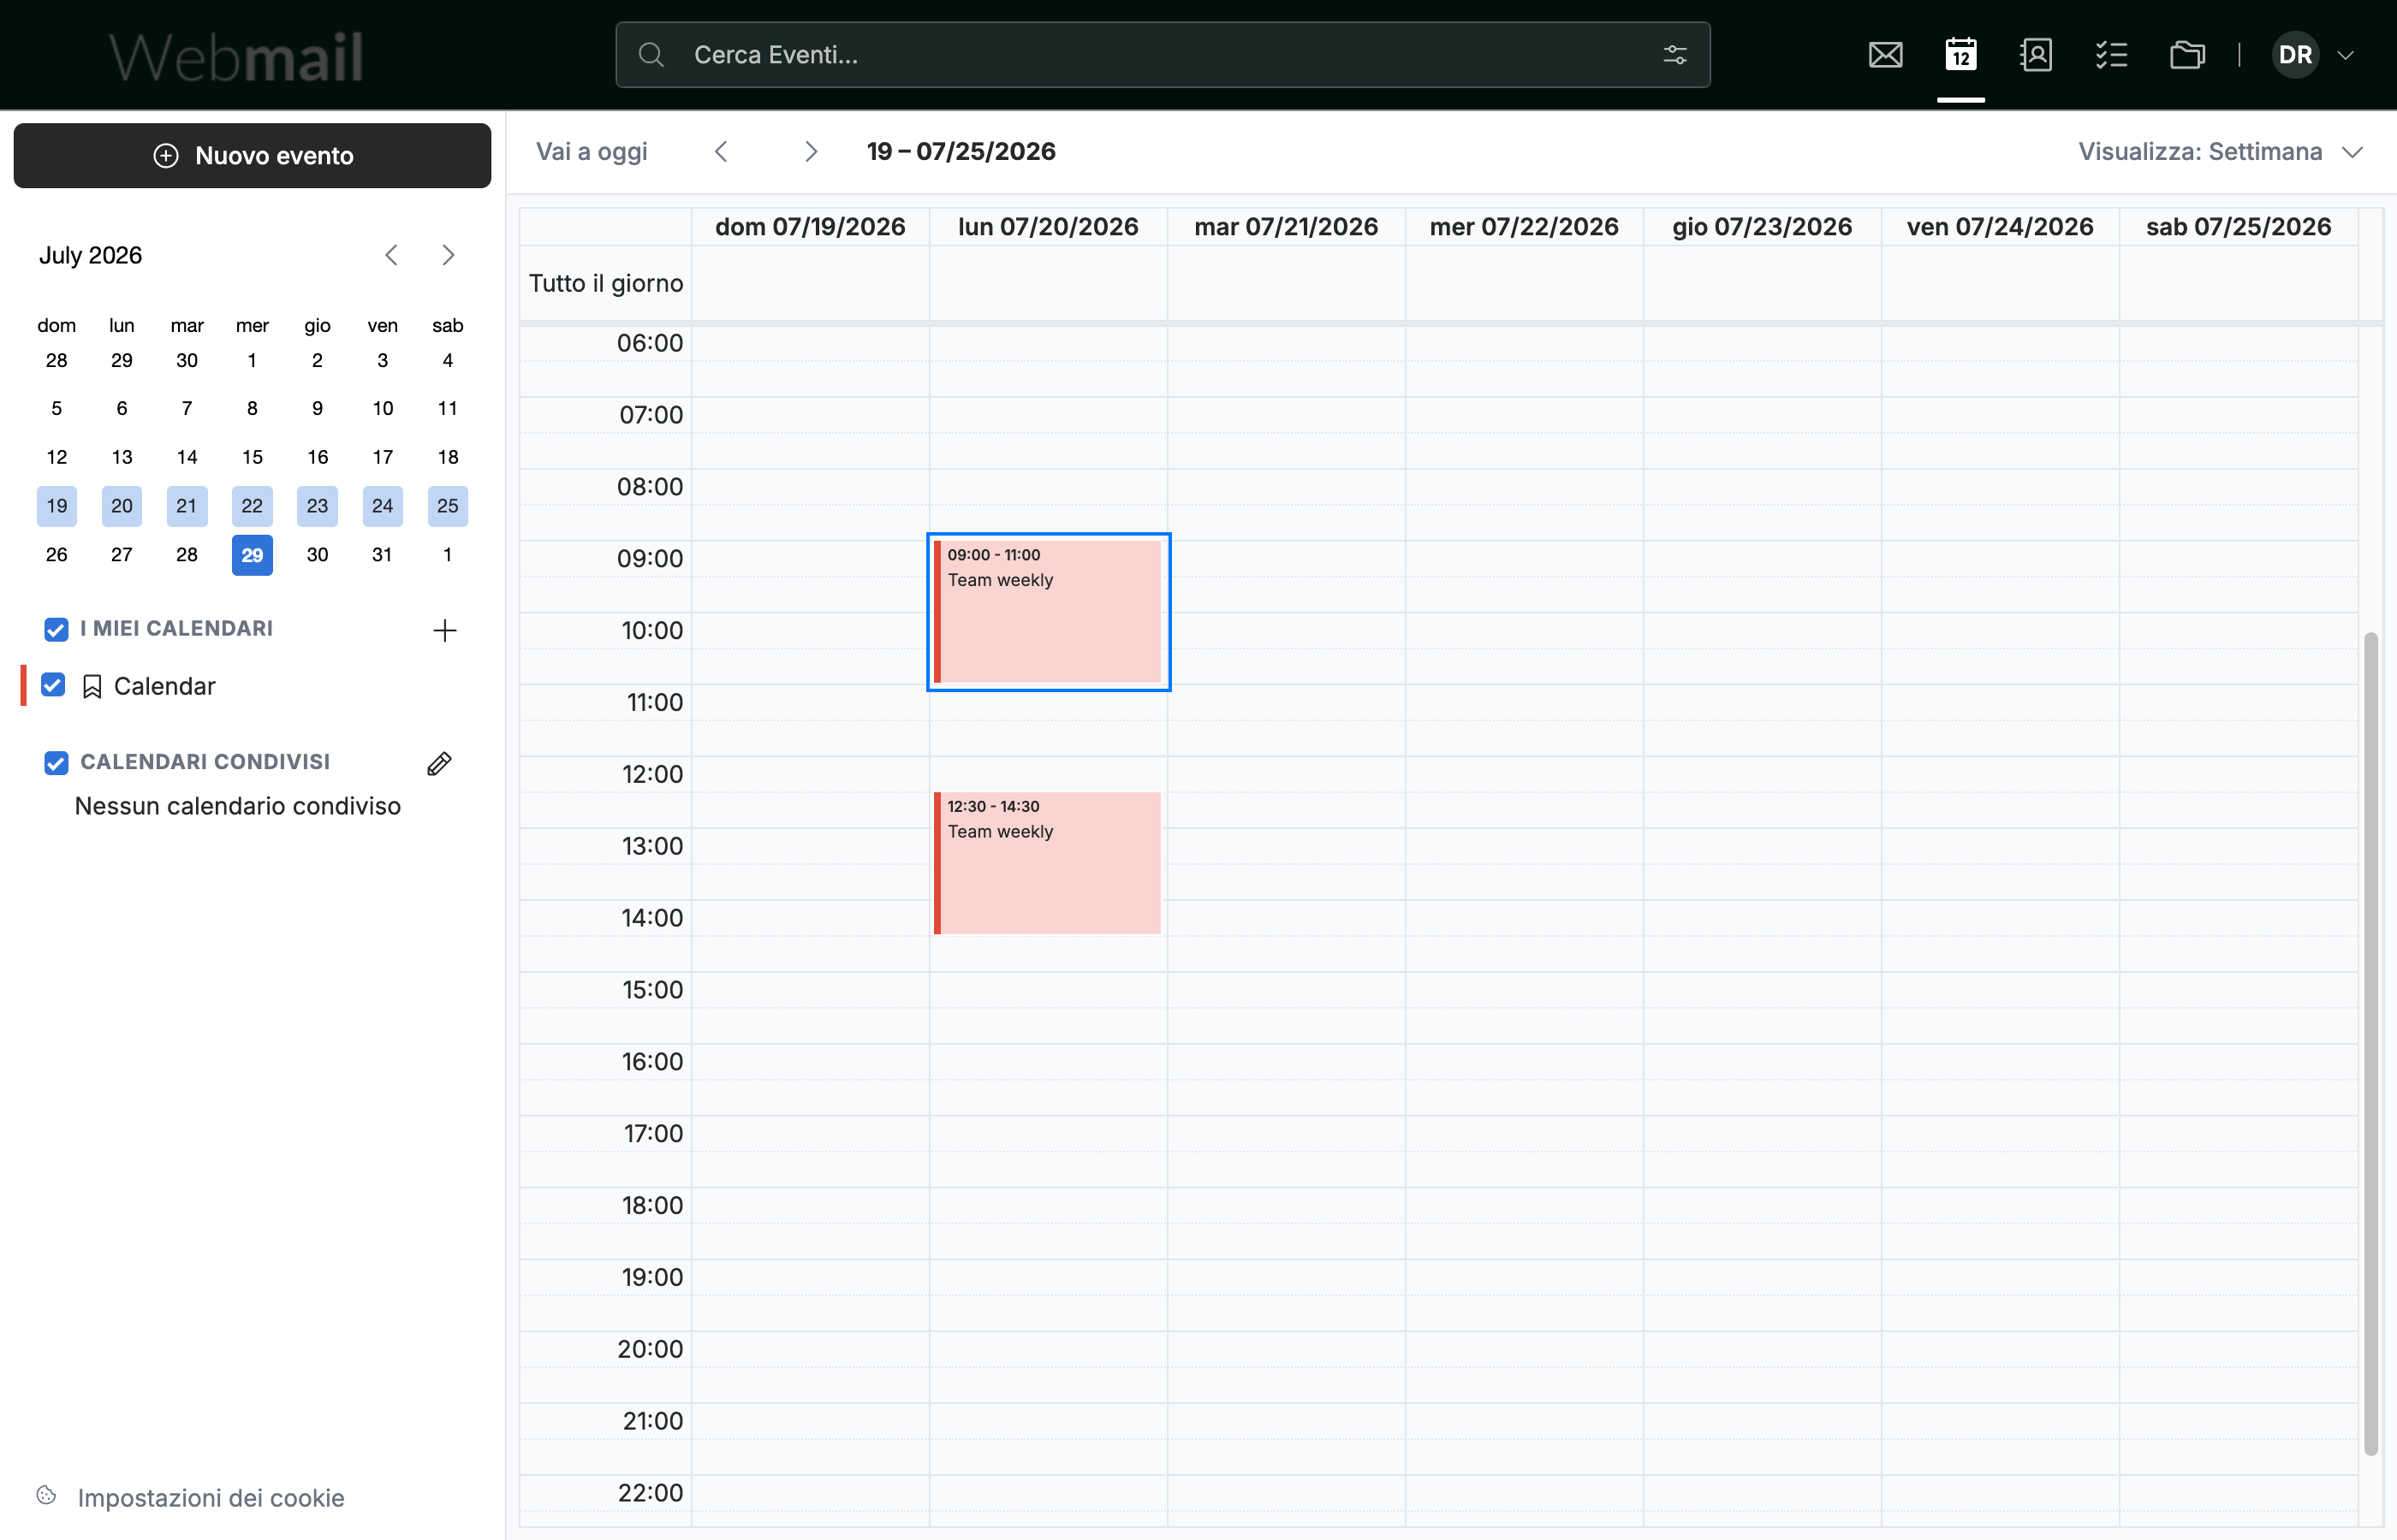Click the Calendar name in sidebar
The image size is (2397, 1540).
click(x=165, y=686)
